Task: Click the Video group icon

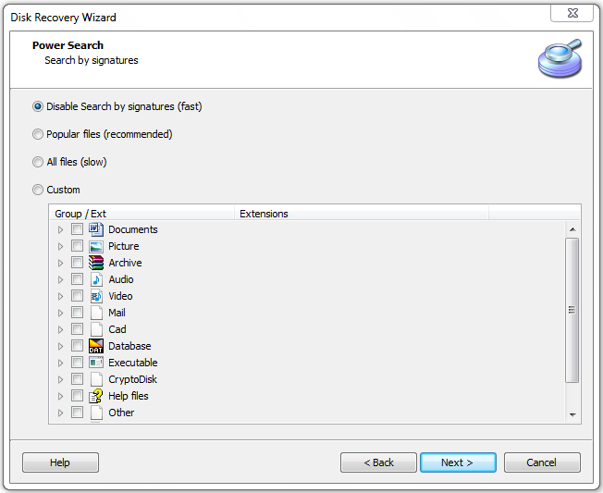Action: [96, 296]
